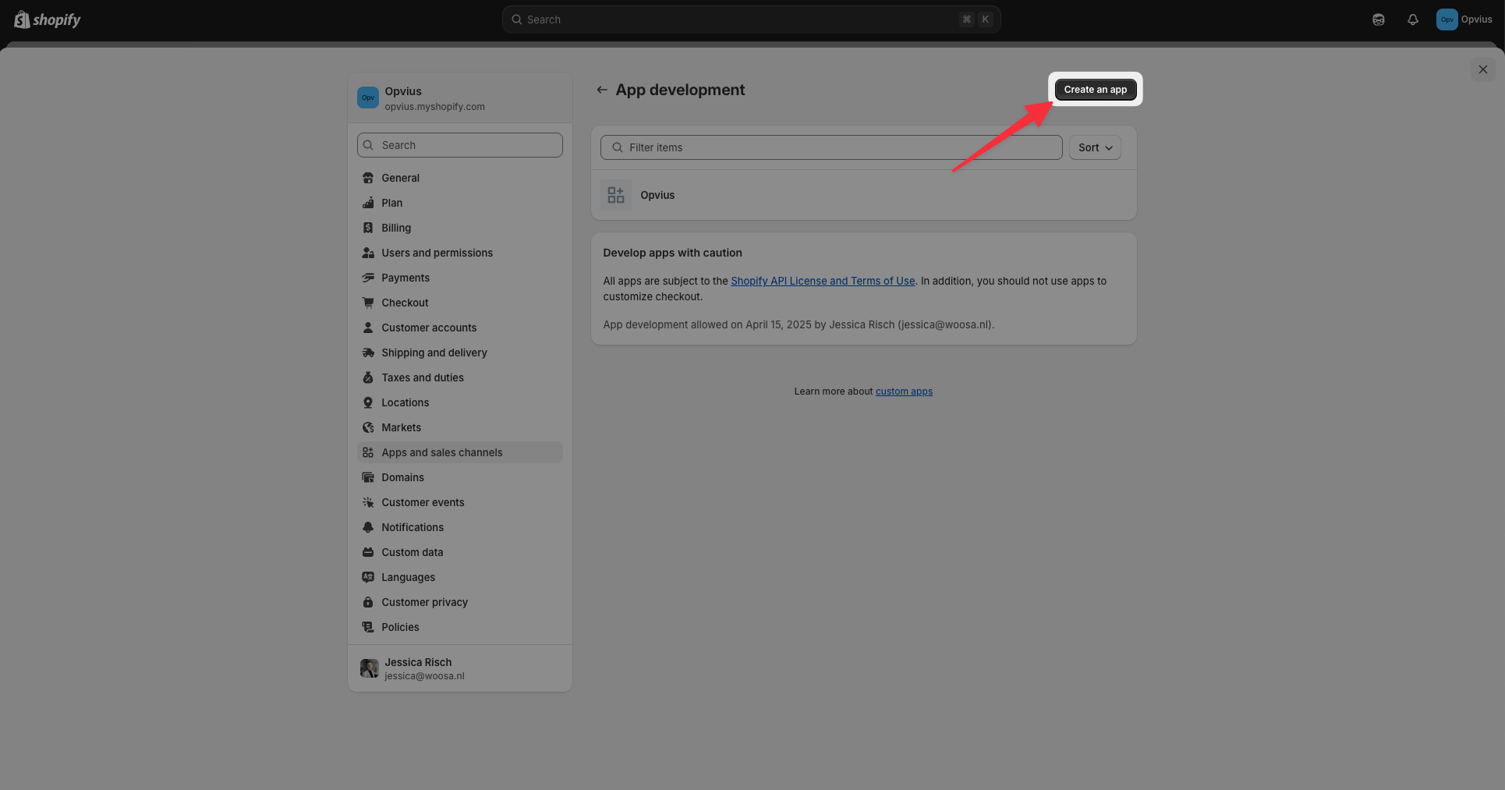
Task: Open the Opvius account menu in top bar
Action: (1464, 19)
